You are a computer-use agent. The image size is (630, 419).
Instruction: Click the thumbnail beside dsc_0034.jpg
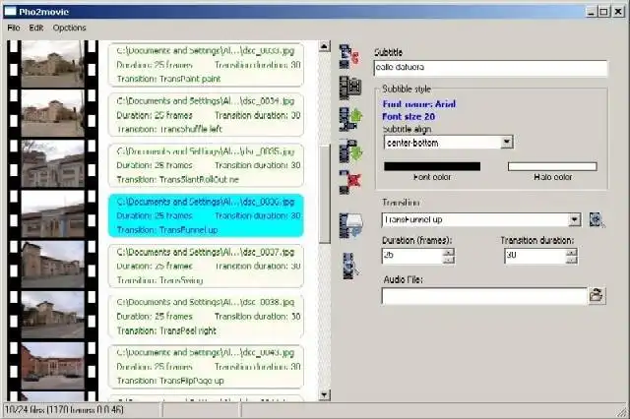pyautogui.click(x=52, y=113)
